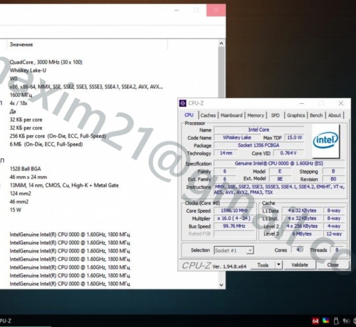Open the Mainboard tab
This screenshot has height=327, width=356.
231,115
